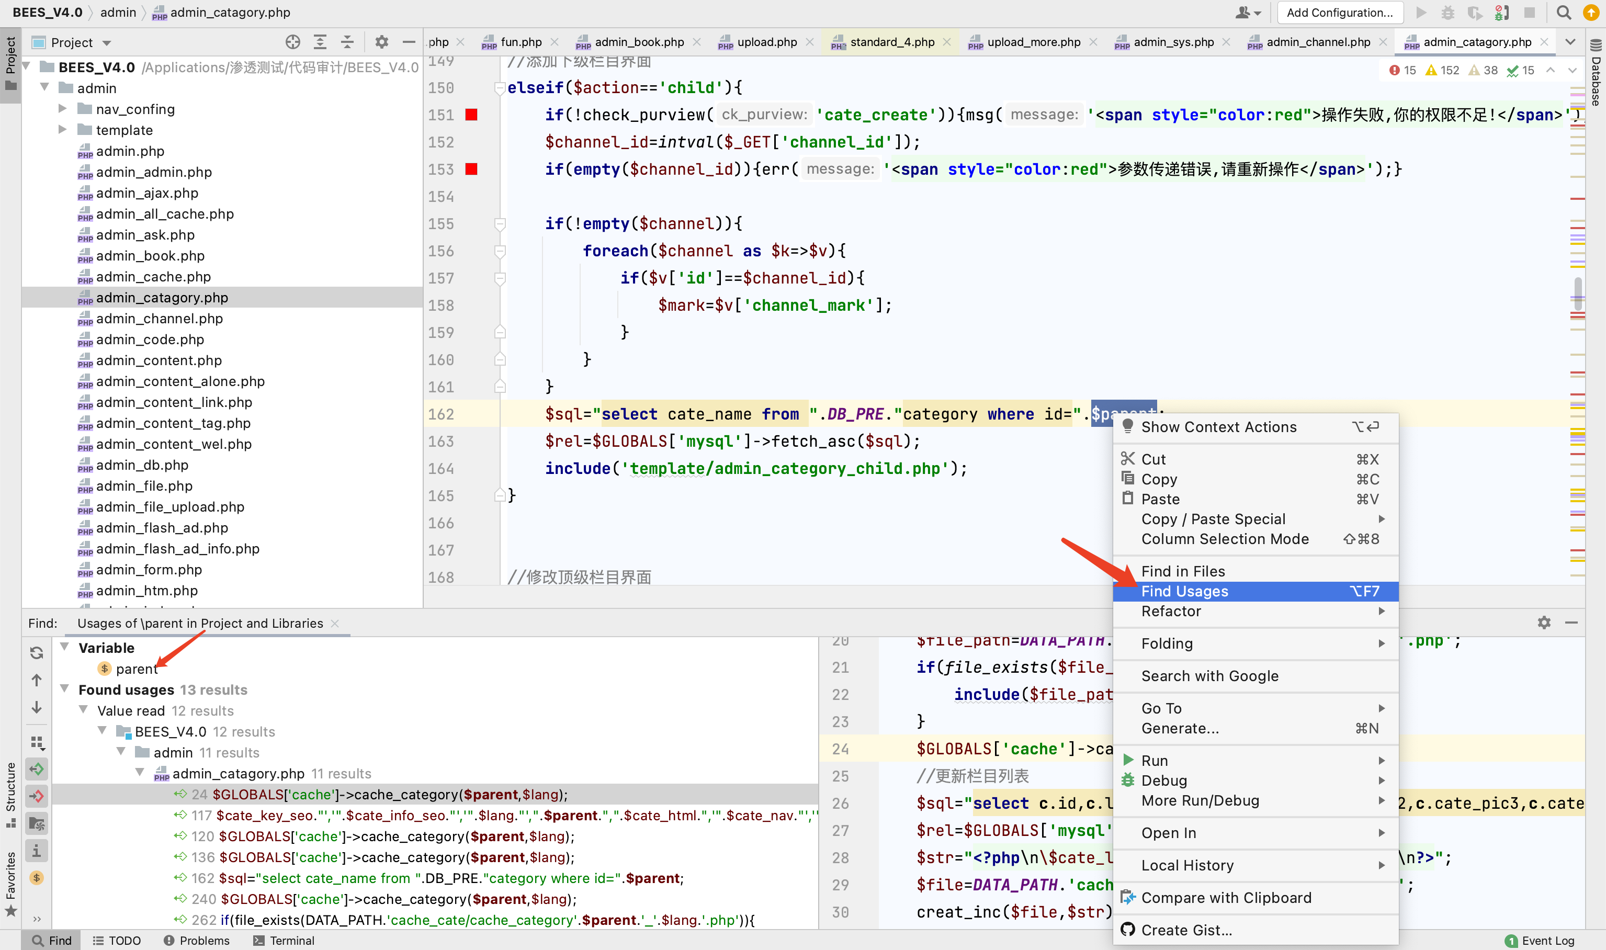Jump to next highlighted error arrow

1572,71
